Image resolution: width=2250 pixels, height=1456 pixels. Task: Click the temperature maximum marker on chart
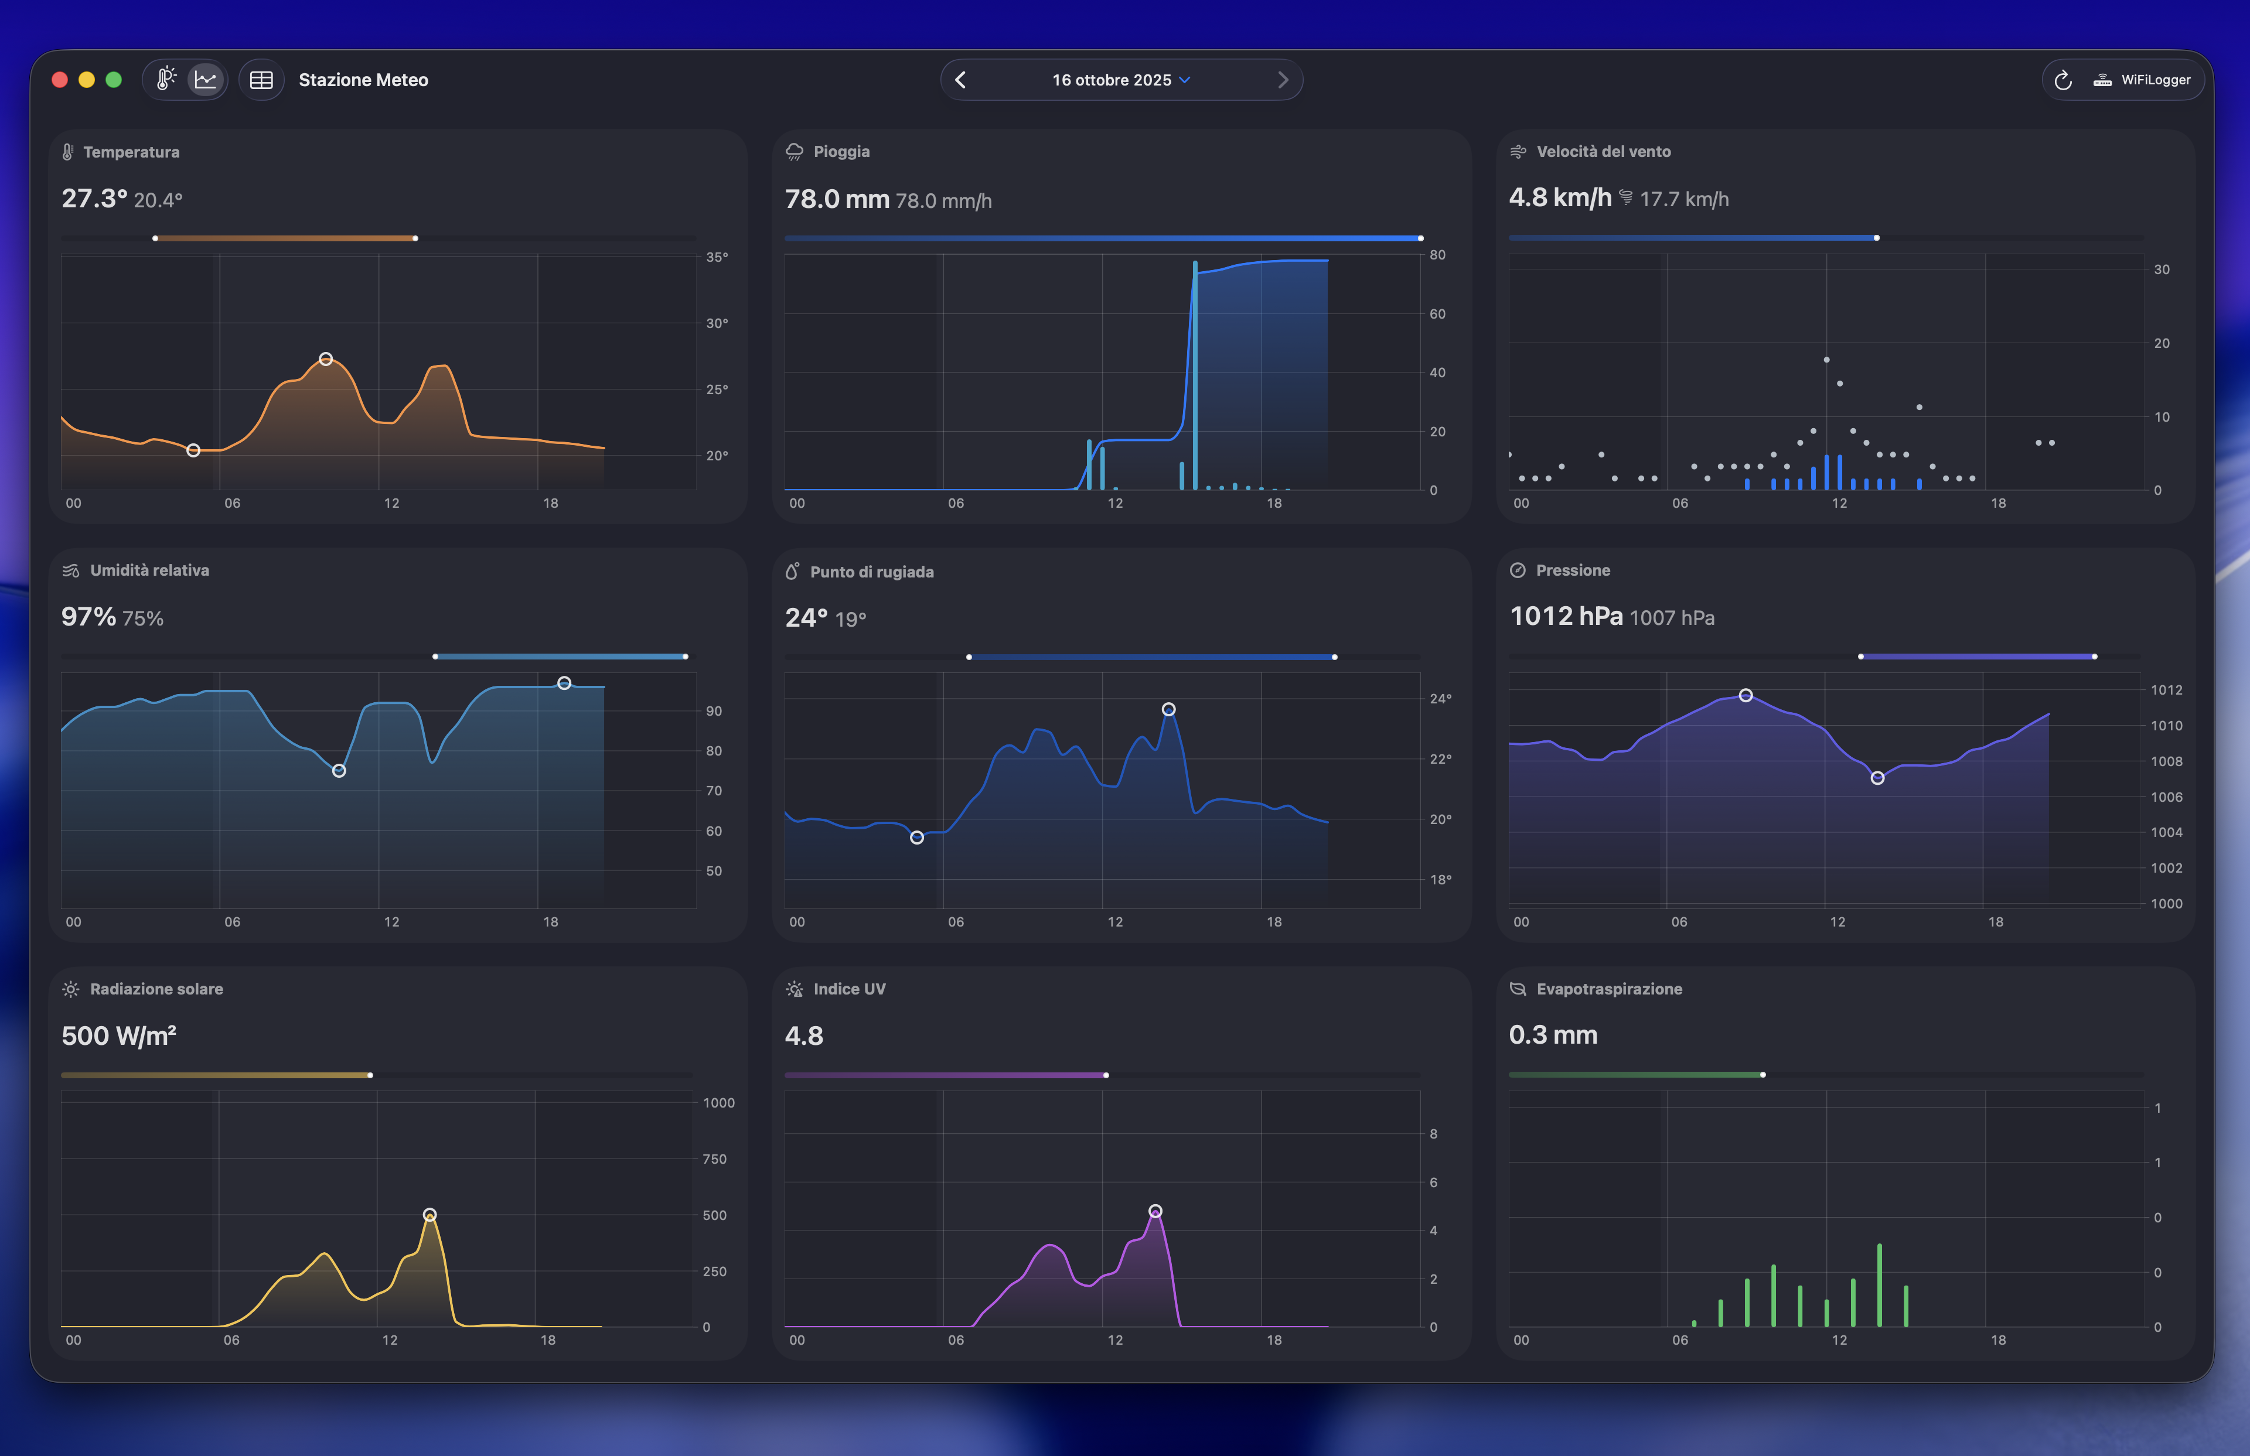[x=325, y=359]
